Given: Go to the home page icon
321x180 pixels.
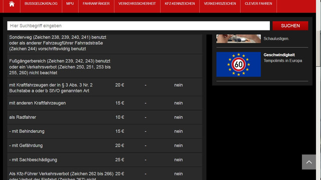Looking at the screenshot, I should coord(12,4).
